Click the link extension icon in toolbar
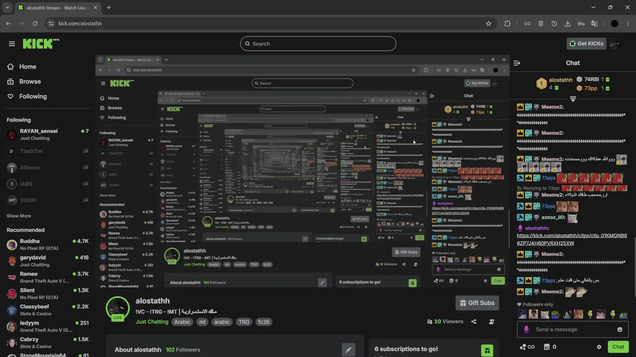Viewport: 636px width, 357px height. point(527,23)
